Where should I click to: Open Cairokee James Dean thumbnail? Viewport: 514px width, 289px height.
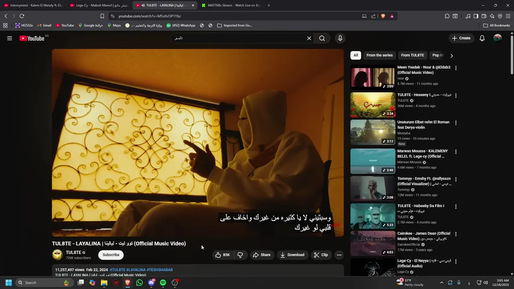pyautogui.click(x=373, y=244)
